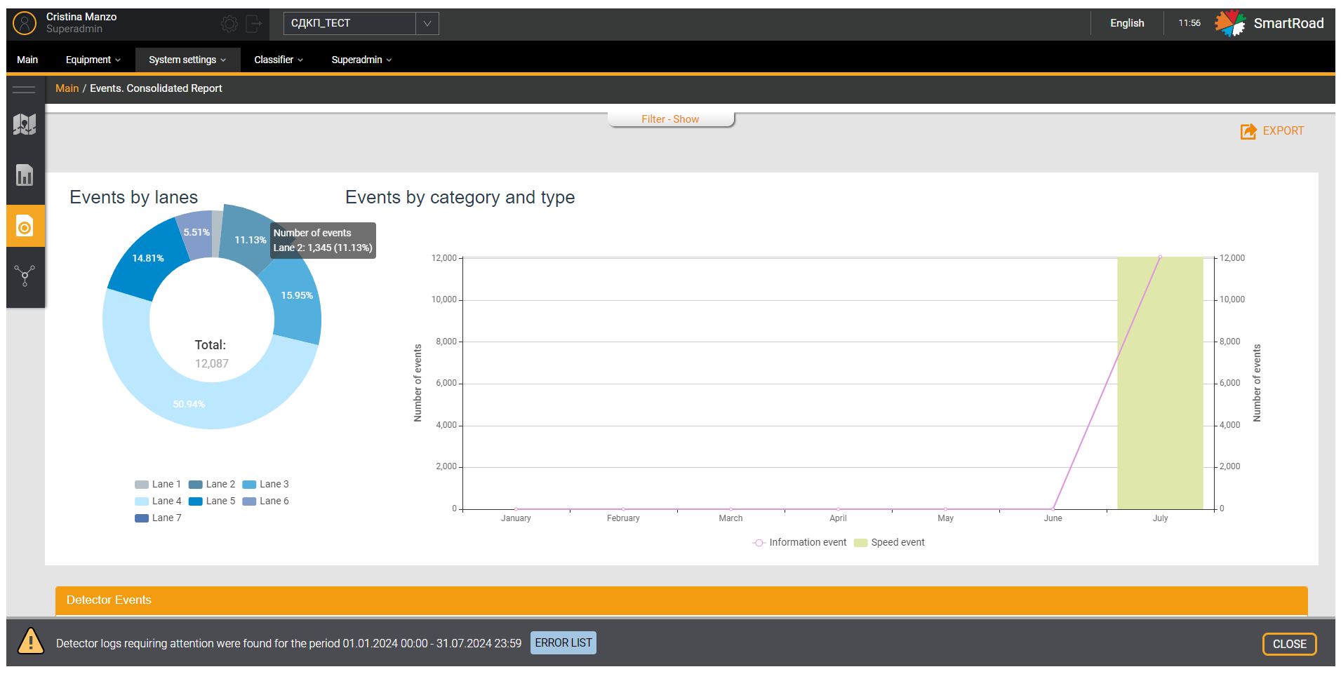
Task: Expand the Classifier menu
Action: coord(279,60)
